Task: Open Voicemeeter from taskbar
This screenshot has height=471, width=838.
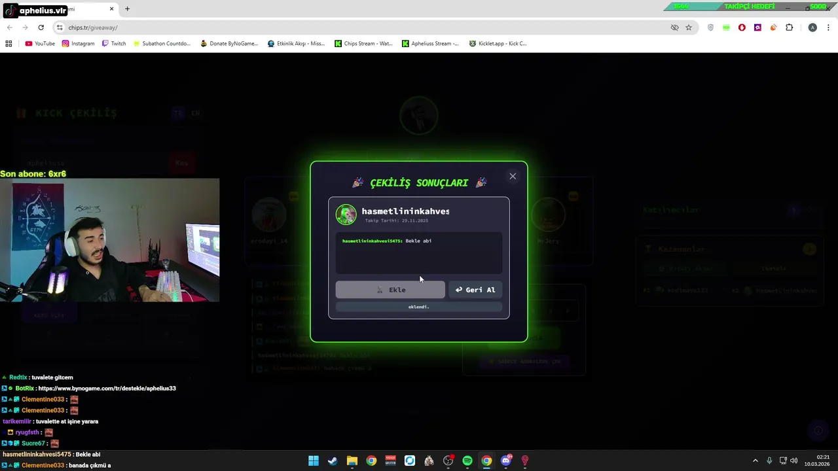Action: (391, 461)
